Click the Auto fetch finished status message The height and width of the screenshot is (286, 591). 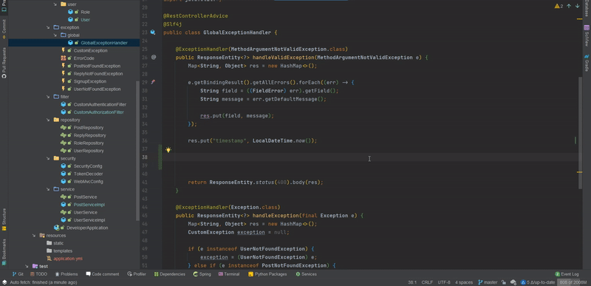tap(44, 282)
